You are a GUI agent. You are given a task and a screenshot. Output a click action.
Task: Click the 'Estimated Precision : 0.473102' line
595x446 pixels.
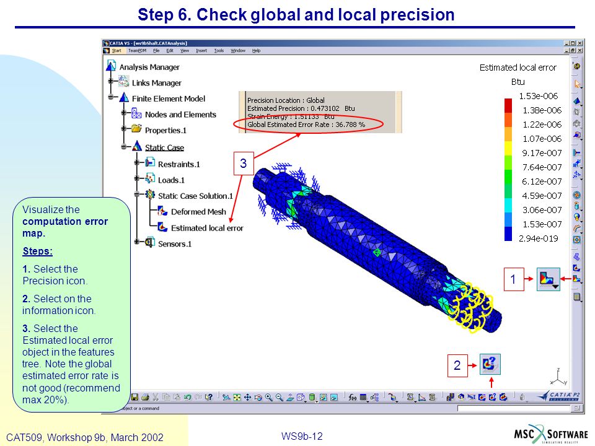coord(301,108)
